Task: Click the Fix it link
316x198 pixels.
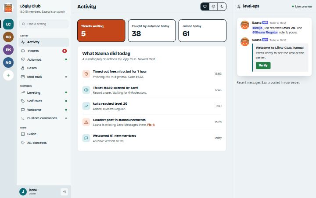Action: tap(151, 125)
